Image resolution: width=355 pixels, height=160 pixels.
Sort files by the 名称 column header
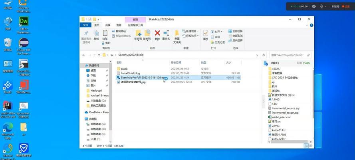pos(143,62)
